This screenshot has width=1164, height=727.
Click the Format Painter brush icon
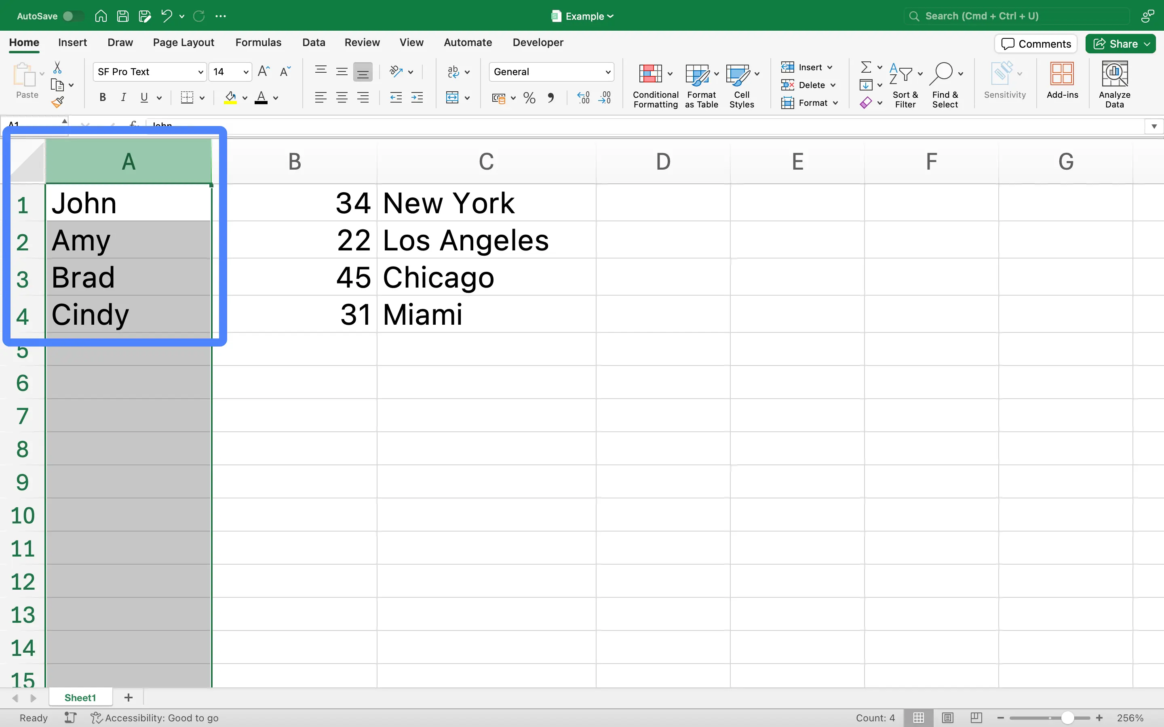[58, 102]
